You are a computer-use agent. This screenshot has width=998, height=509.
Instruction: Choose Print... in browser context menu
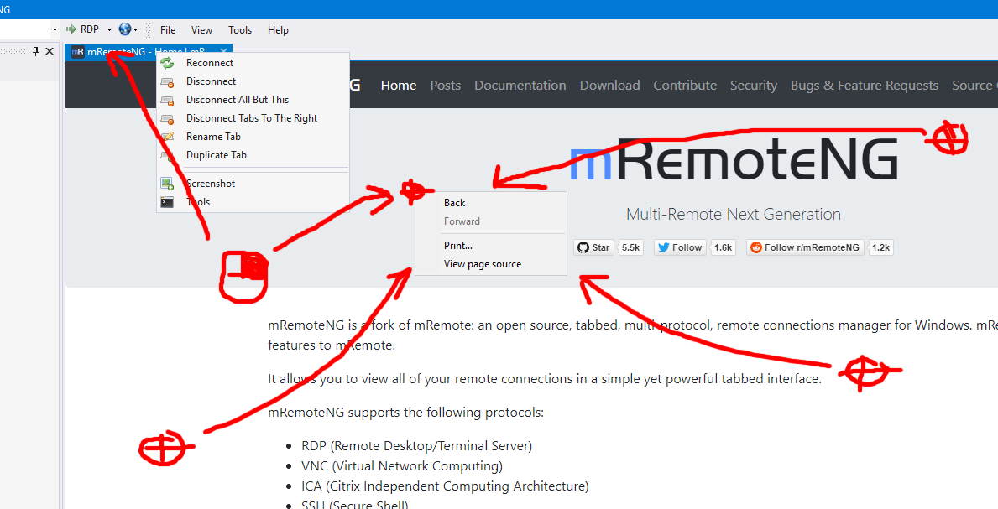click(490, 246)
